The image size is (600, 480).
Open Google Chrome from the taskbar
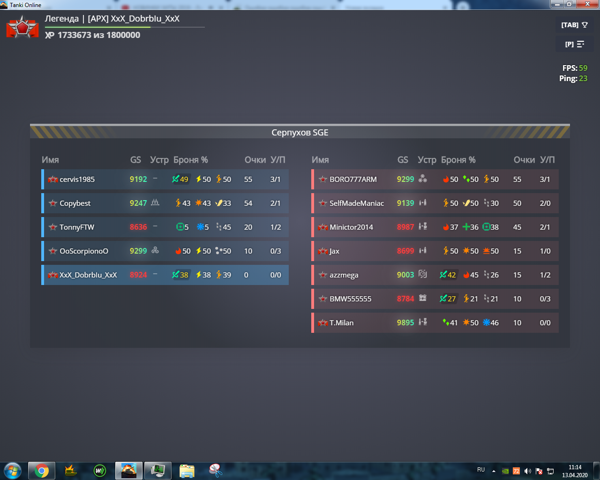42,471
